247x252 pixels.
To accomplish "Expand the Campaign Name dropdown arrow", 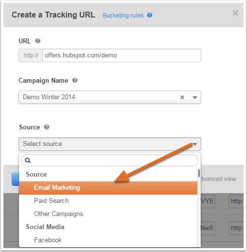I will click(x=195, y=97).
